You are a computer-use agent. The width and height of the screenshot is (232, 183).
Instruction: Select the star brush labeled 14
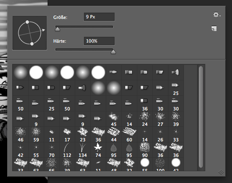pyautogui.click(x=145, y=134)
